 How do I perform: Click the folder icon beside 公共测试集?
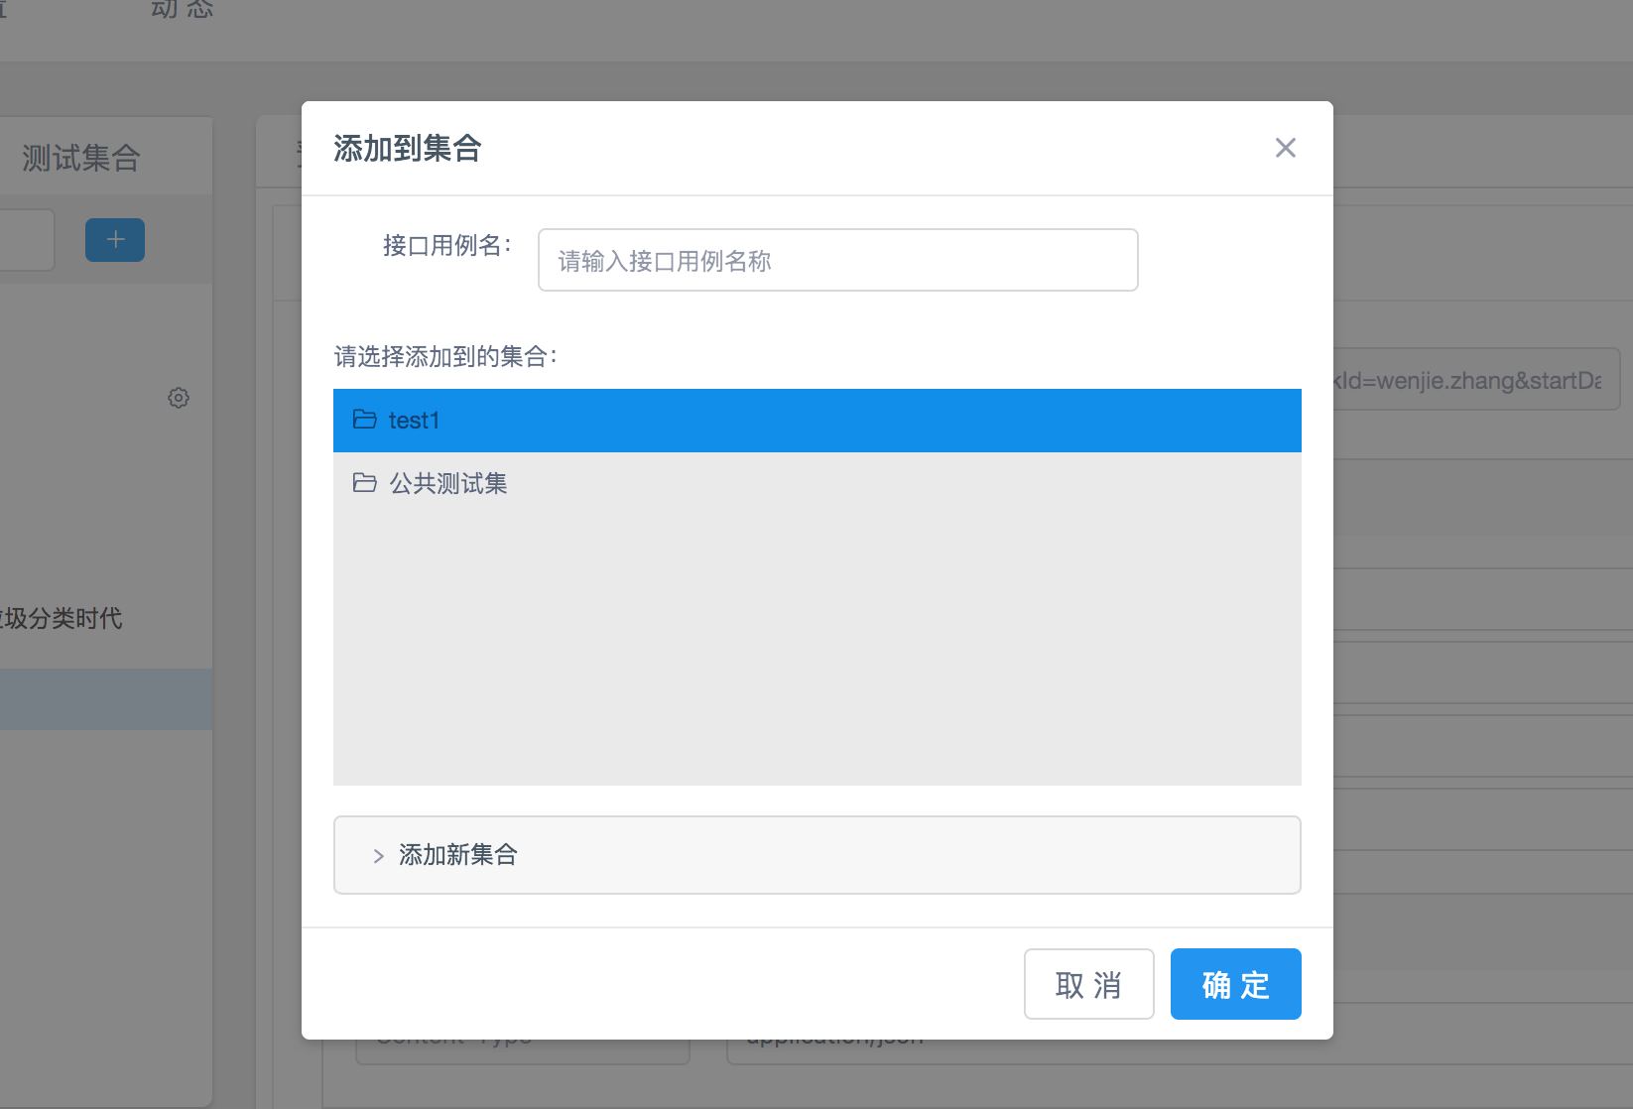(365, 483)
